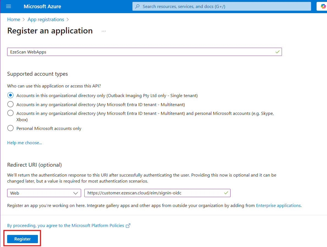Screen dimensions: 327x247
Task: Click external link icon beside Platform Policies
Action: [x=128, y=226]
